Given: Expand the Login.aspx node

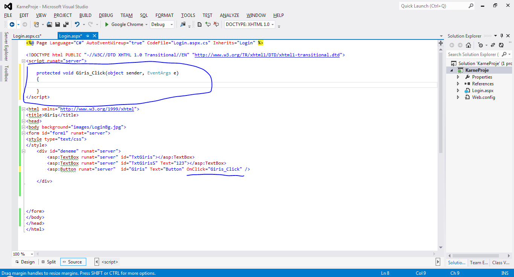Looking at the screenshot, I should [458, 91].
